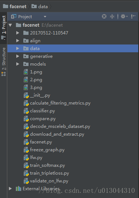Viewport: 139px width, 198px height.
Task: Click the collapse all icon
Action: (x=112, y=16)
